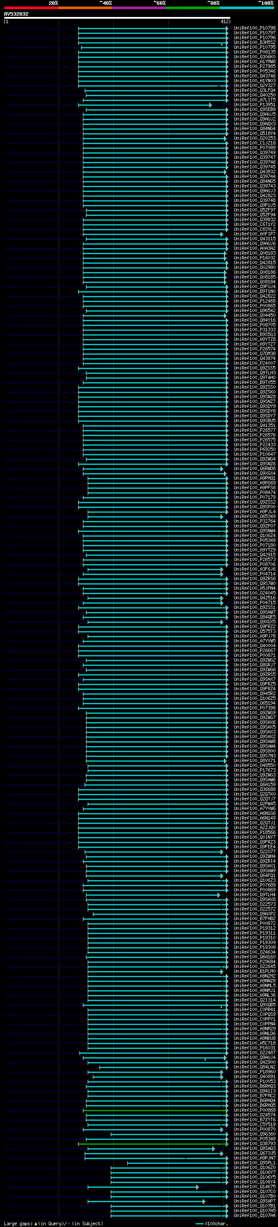Select hit label UniRef100_Q96360

coord(255,1134)
